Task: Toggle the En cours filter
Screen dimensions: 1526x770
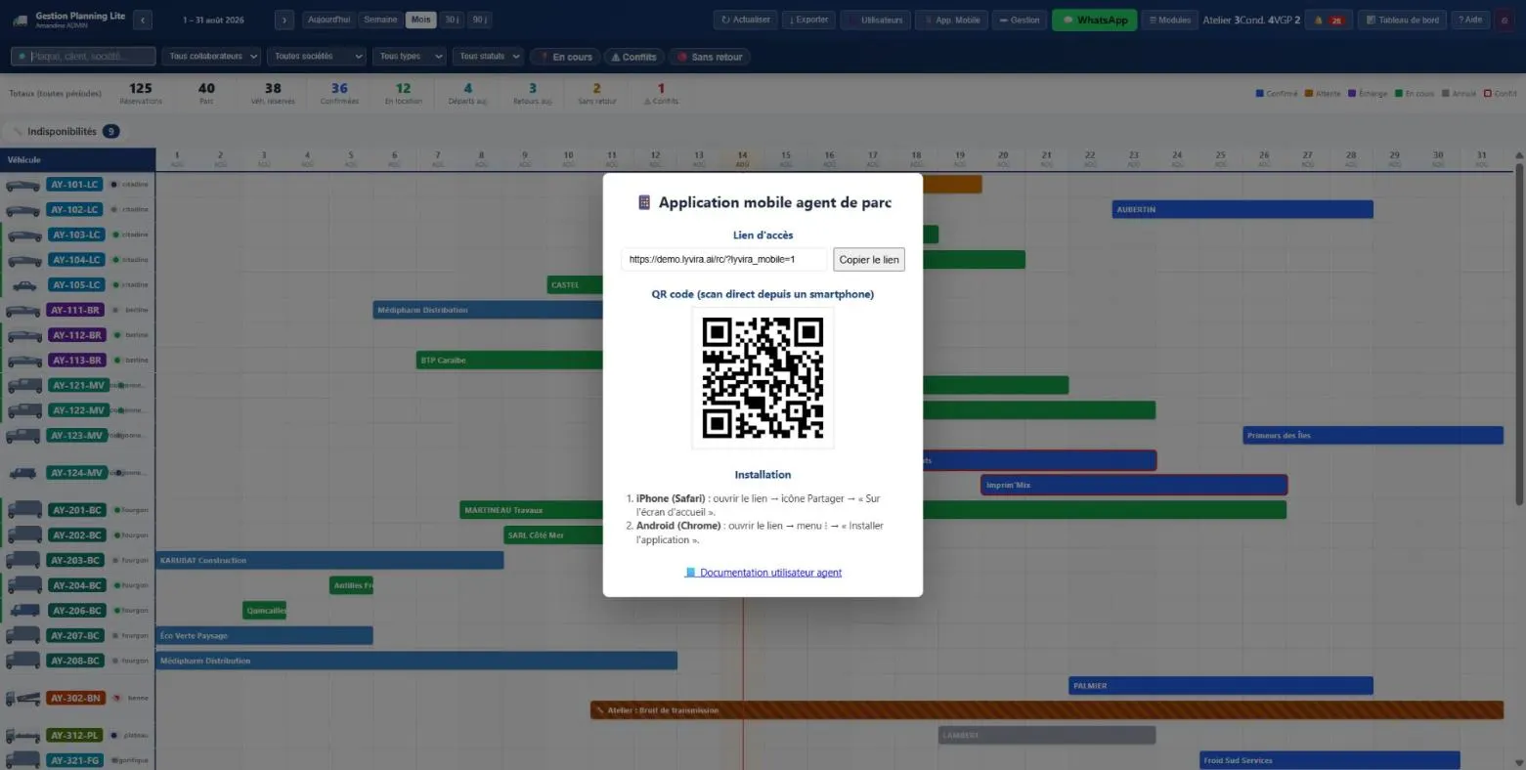Action: 565,57
